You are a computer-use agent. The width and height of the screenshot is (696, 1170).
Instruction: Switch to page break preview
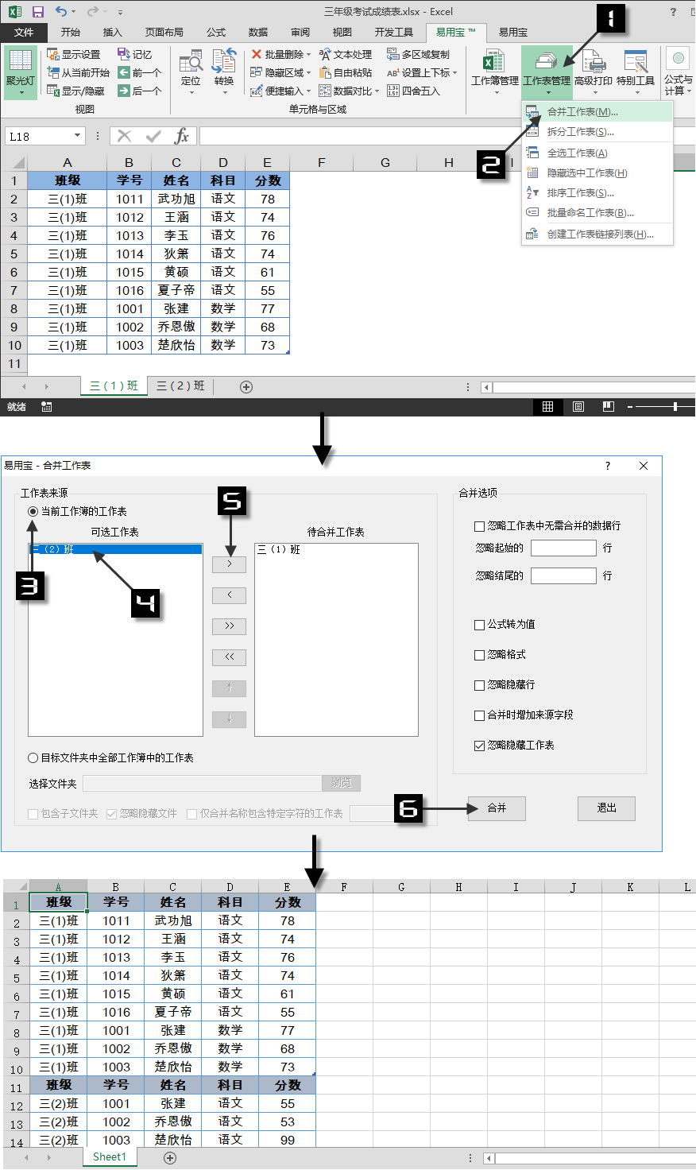[x=609, y=407]
